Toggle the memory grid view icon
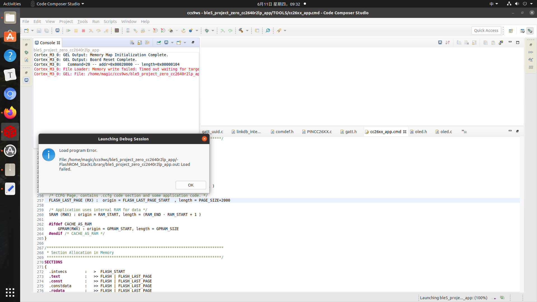Image resolution: width=537 pixels, height=302 pixels. tap(117, 30)
